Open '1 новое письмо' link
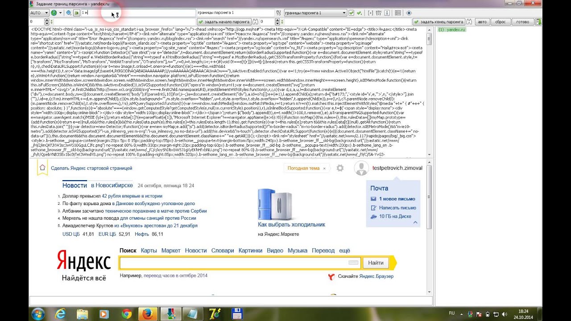This screenshot has height=321, width=571. [x=397, y=199]
